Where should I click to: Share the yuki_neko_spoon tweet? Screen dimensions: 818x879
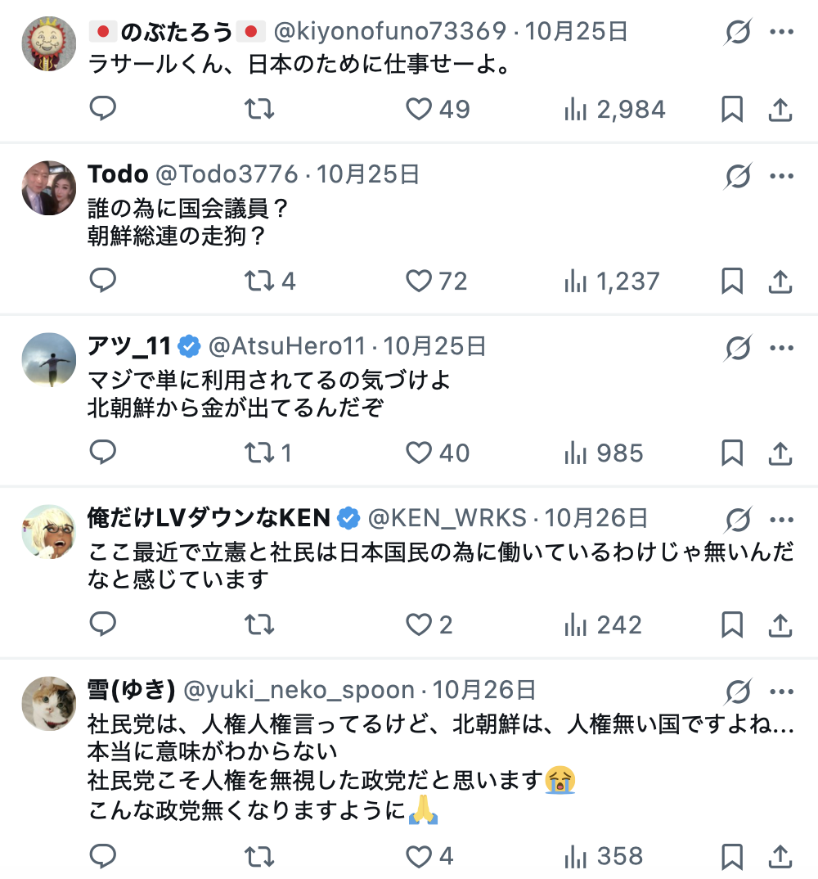[x=781, y=856]
